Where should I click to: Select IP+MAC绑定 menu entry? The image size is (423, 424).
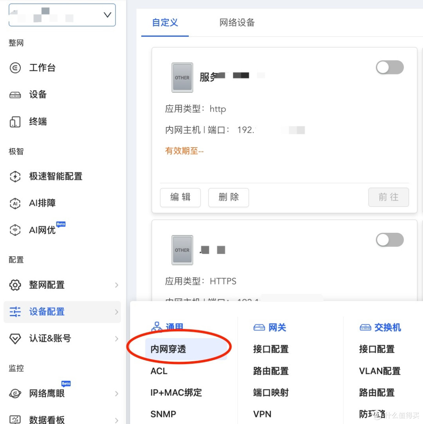176,393
